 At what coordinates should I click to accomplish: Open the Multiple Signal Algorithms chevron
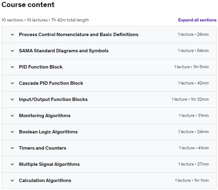[12, 164]
